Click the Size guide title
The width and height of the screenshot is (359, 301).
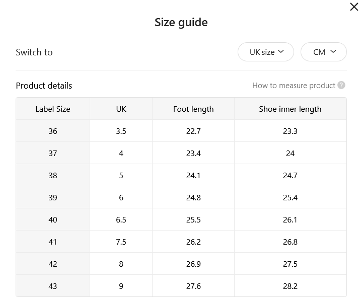tap(181, 23)
